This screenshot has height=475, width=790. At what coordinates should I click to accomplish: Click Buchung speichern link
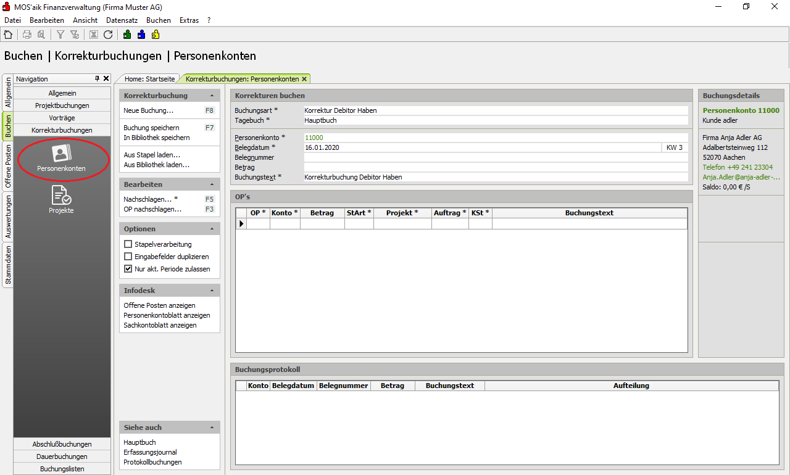[x=151, y=128]
